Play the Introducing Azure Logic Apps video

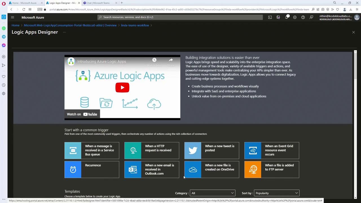click(122, 87)
